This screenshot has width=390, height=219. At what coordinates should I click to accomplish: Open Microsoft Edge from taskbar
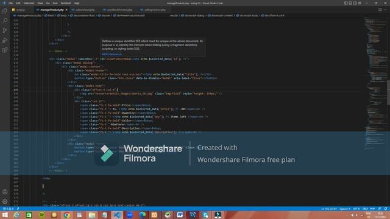pyautogui.click(x=142, y=215)
